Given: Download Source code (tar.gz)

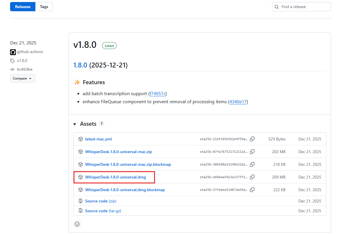Looking at the screenshot, I should (x=103, y=211).
